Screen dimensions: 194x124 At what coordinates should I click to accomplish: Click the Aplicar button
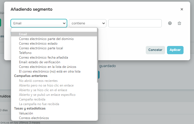tap(175, 50)
